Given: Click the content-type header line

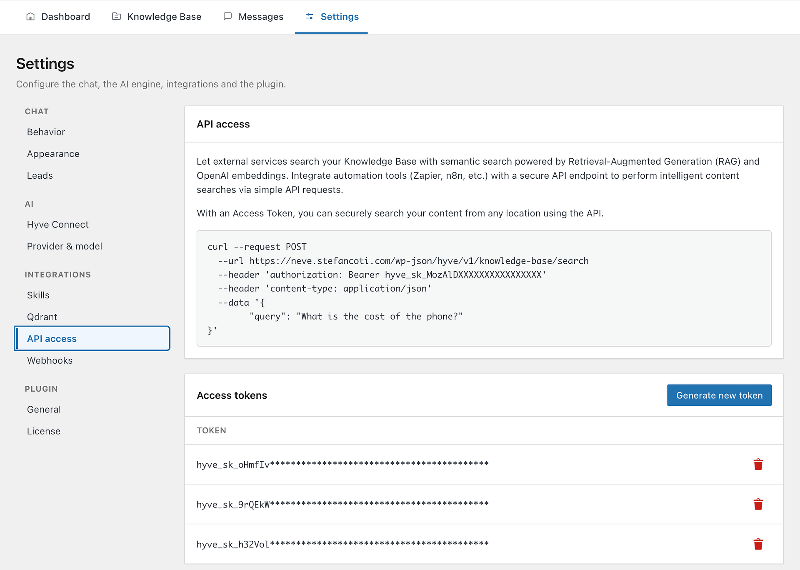Looking at the screenshot, I should (325, 288).
